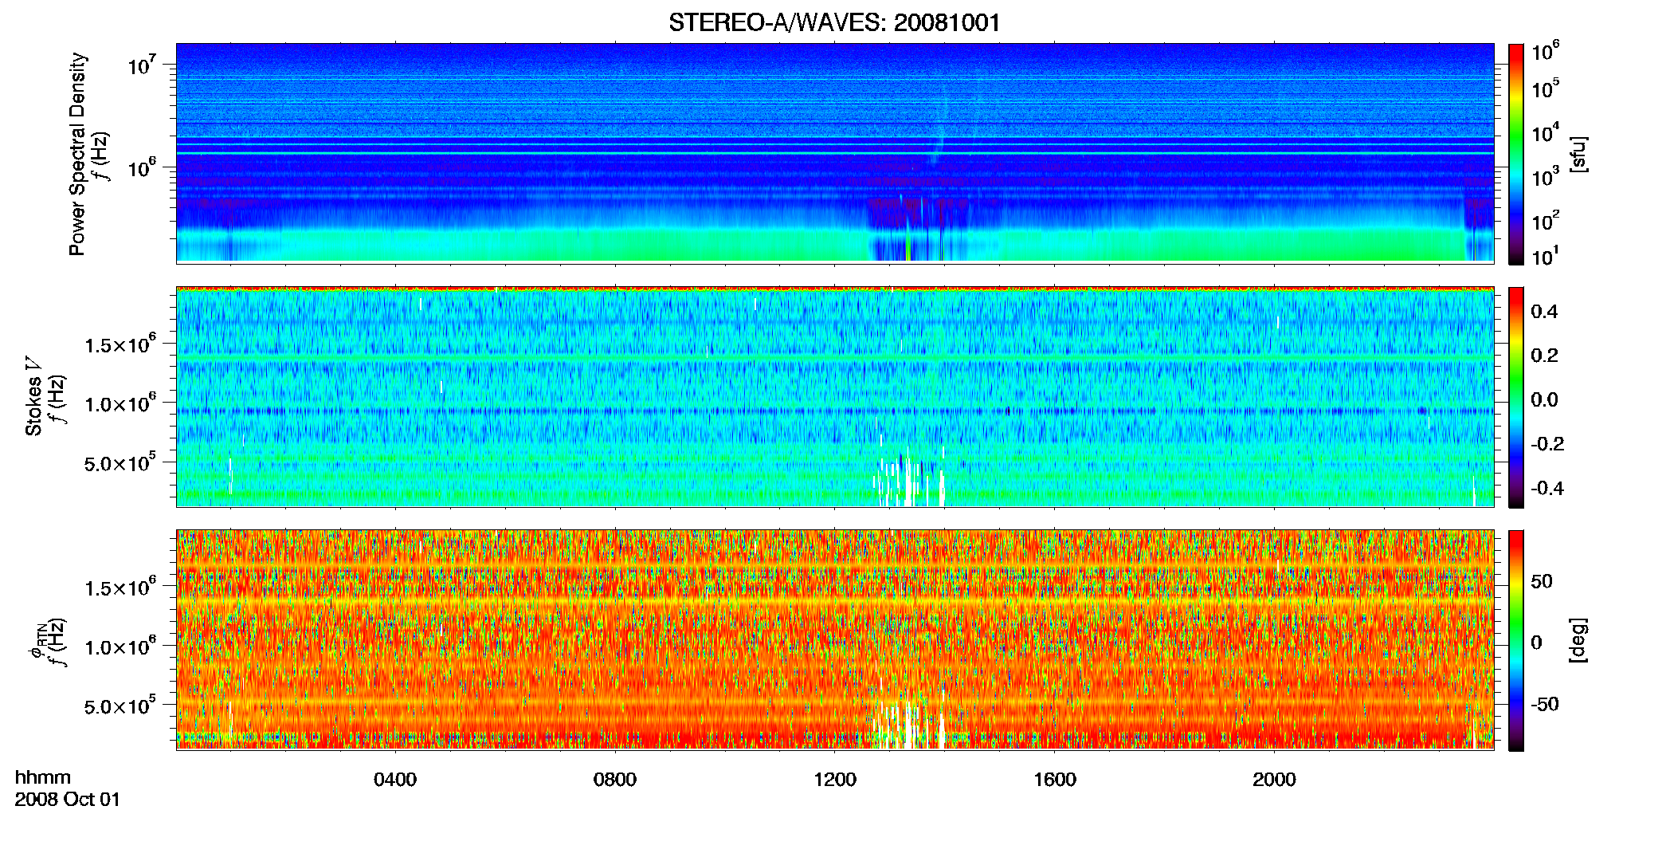Pick the power spectral density colorbar
The width and height of the screenshot is (1670, 861).
coord(1516,153)
